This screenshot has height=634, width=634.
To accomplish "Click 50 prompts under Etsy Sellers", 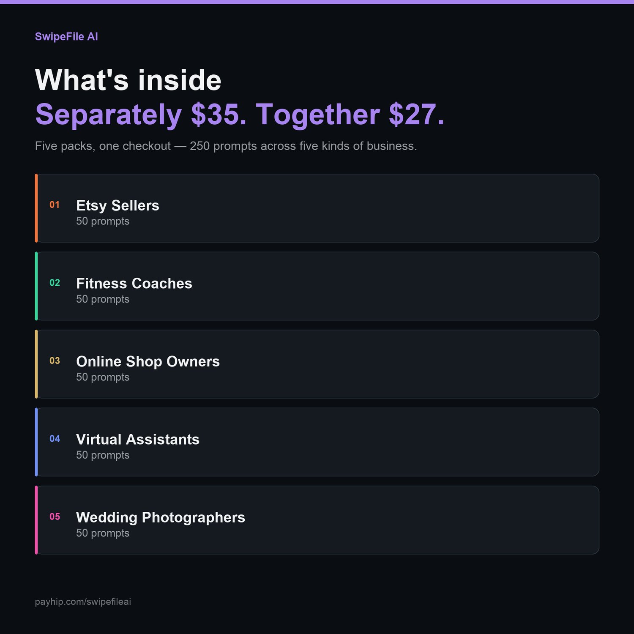I will click(x=103, y=221).
